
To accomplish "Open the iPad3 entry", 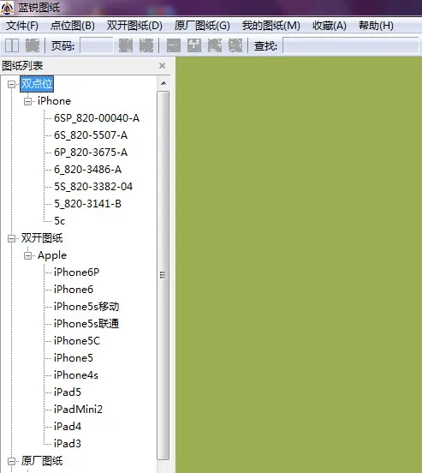I will 68,444.
